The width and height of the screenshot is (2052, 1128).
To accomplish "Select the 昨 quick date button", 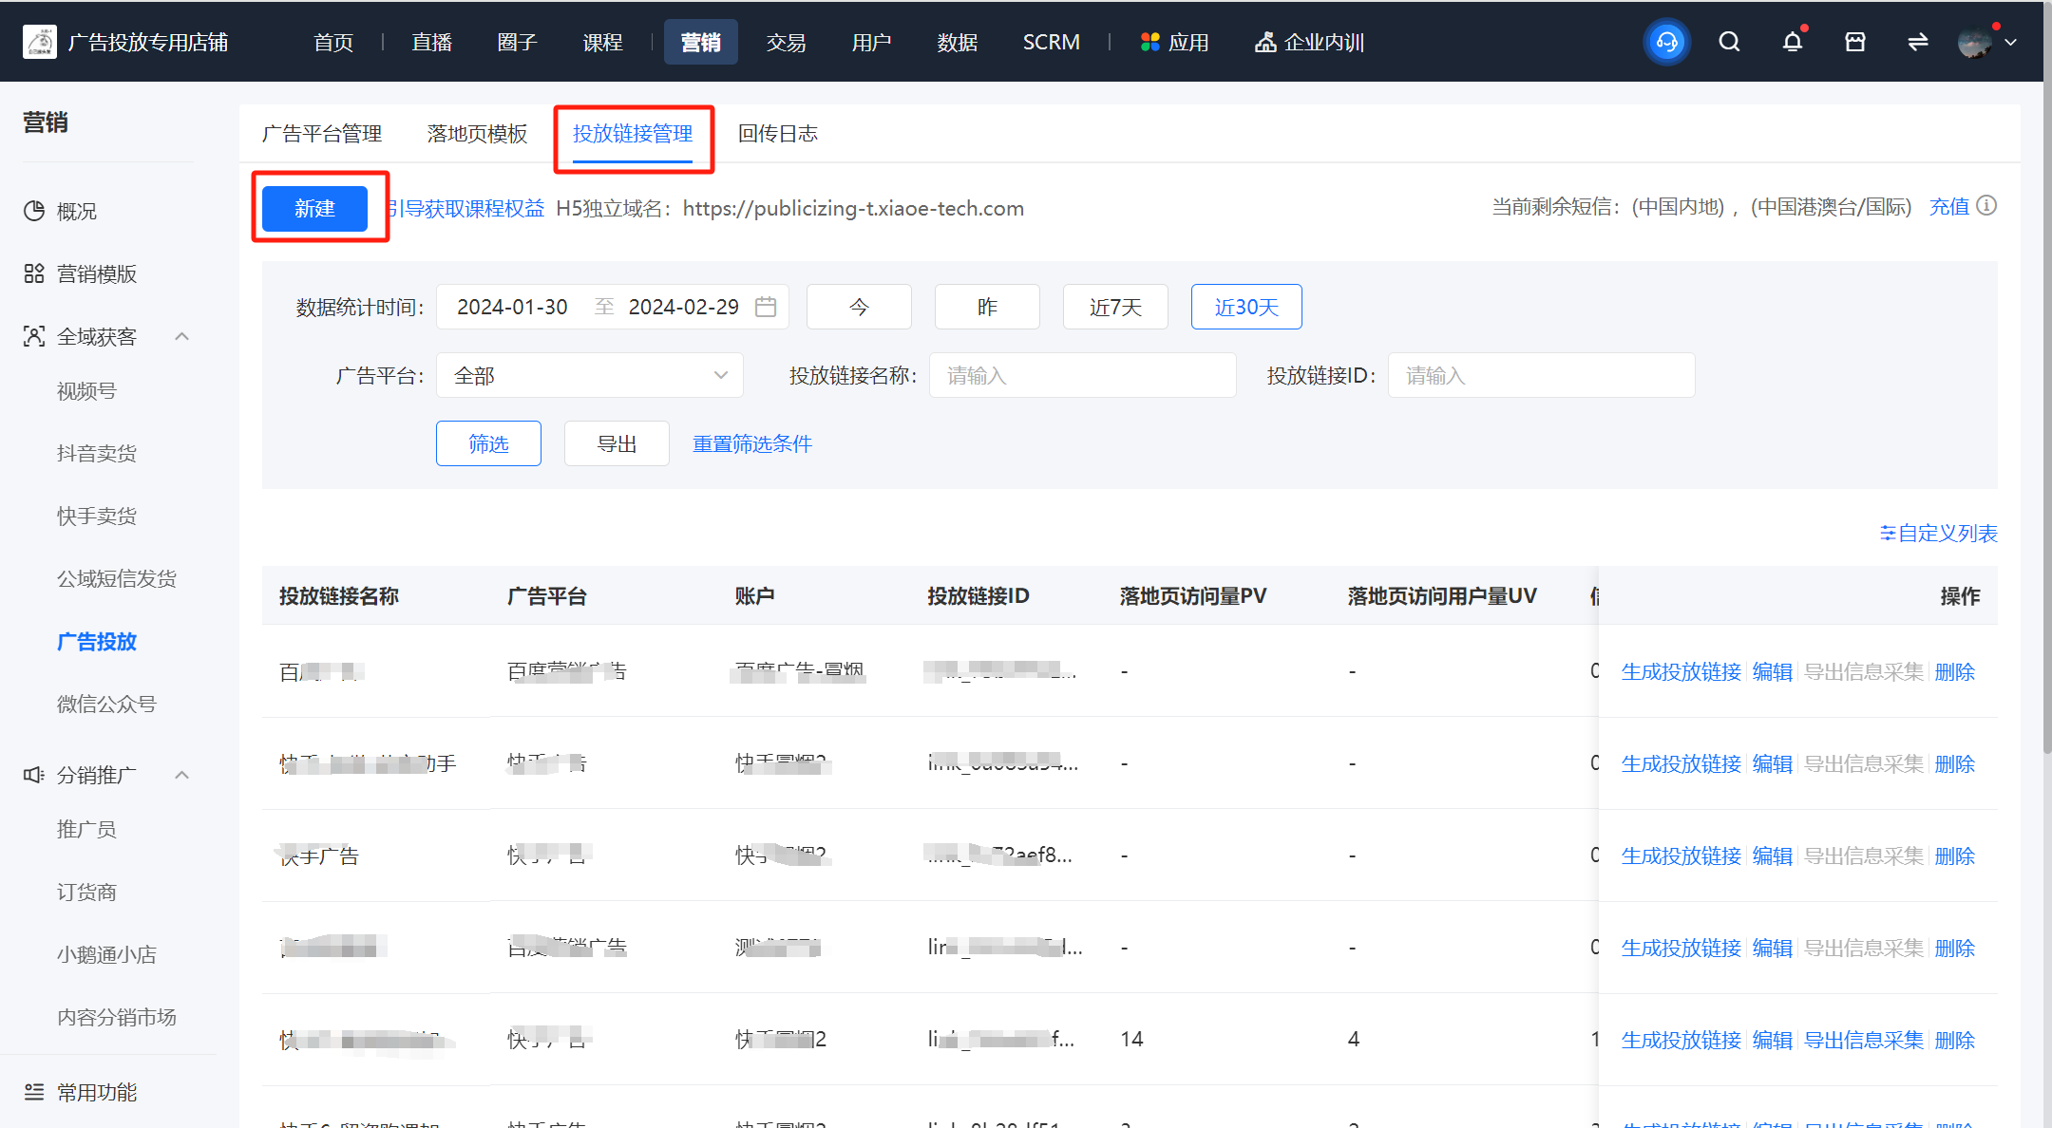I will [x=987, y=307].
